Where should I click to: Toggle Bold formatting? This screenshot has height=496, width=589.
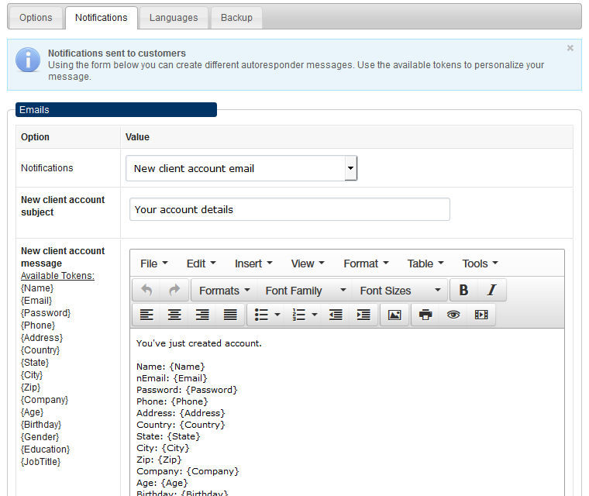[464, 290]
